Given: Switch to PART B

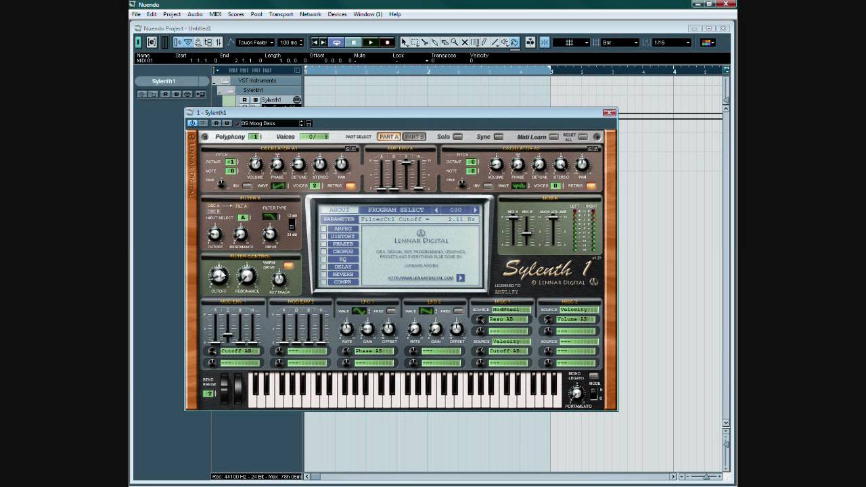Looking at the screenshot, I should point(414,137).
